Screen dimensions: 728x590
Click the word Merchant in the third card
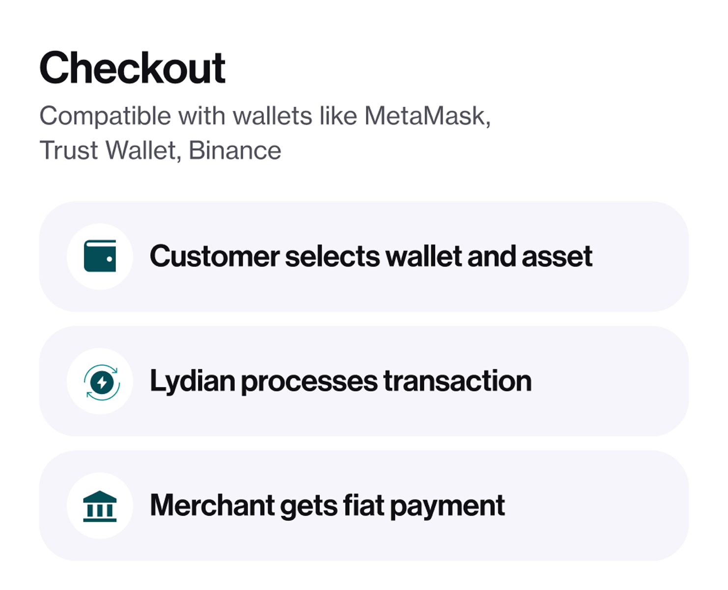point(213,505)
